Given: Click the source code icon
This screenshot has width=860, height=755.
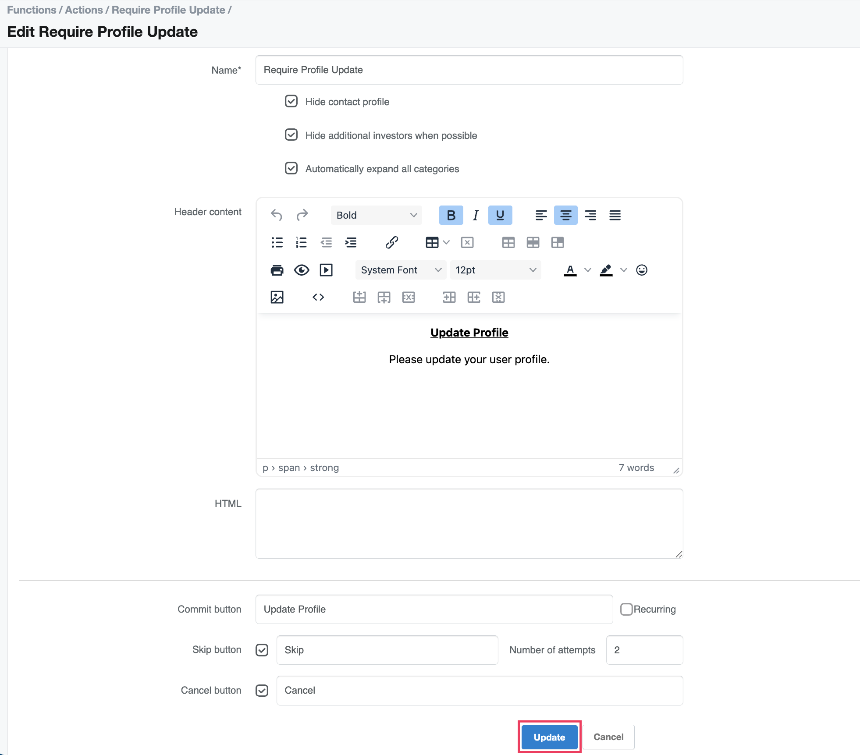Looking at the screenshot, I should [x=318, y=298].
